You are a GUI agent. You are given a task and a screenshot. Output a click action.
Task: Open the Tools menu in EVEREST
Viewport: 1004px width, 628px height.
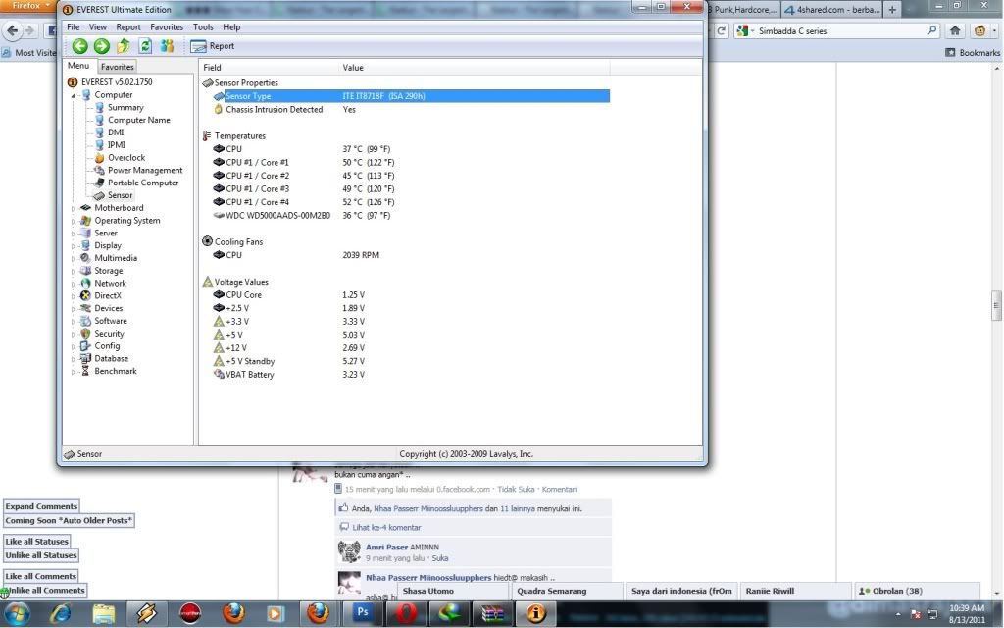tap(203, 26)
